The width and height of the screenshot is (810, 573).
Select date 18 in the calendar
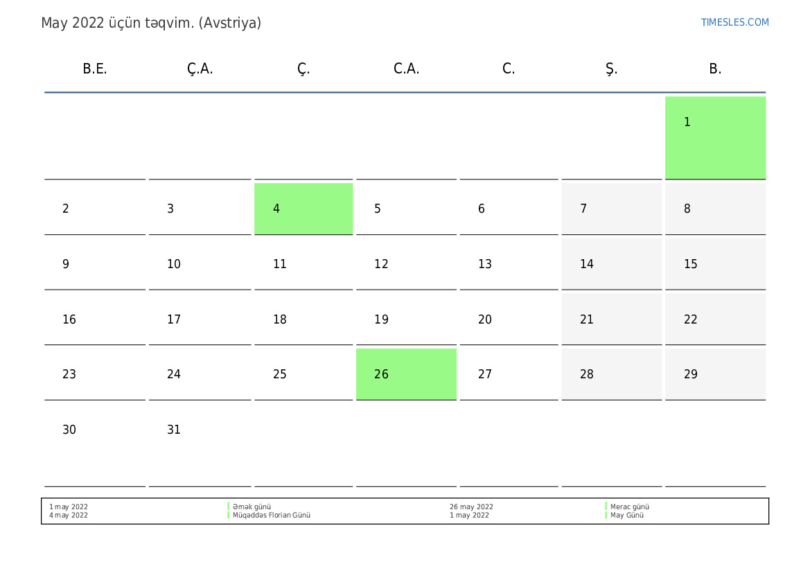(x=303, y=319)
